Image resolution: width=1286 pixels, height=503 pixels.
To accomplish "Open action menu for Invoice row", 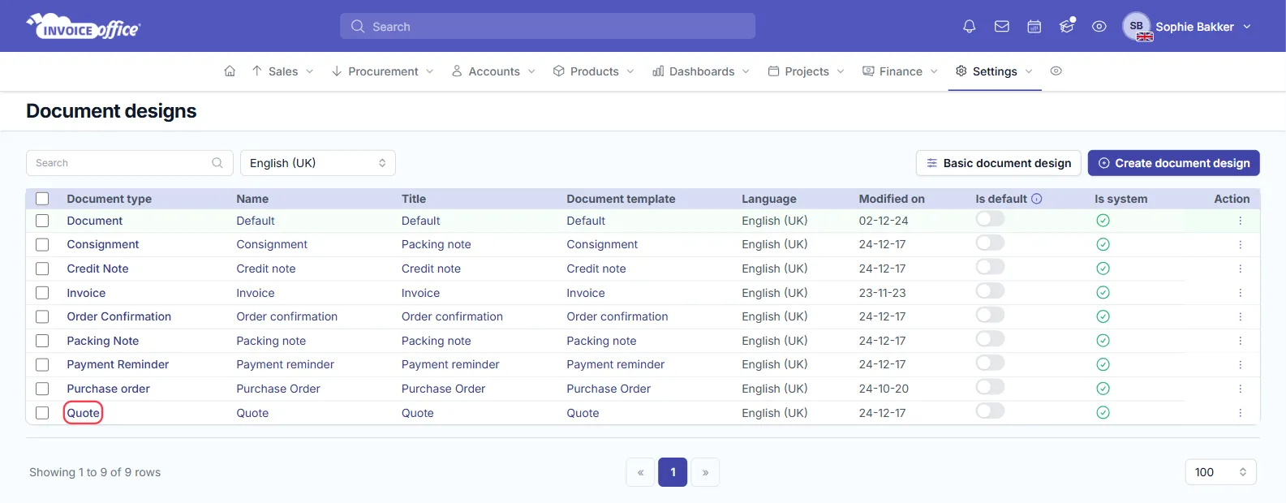I will tap(1240, 293).
